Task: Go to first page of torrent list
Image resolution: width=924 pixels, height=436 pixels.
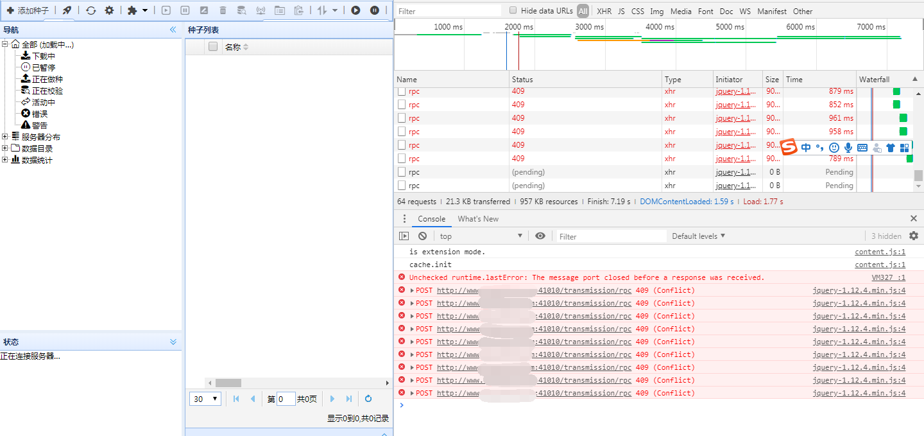Action: (236, 399)
